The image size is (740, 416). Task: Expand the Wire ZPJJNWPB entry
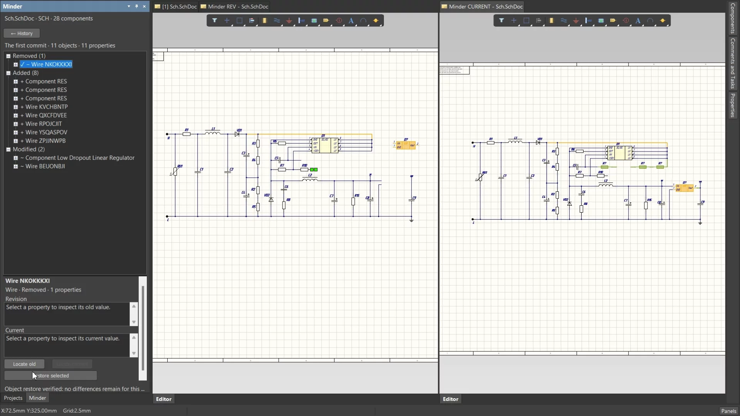click(x=16, y=141)
